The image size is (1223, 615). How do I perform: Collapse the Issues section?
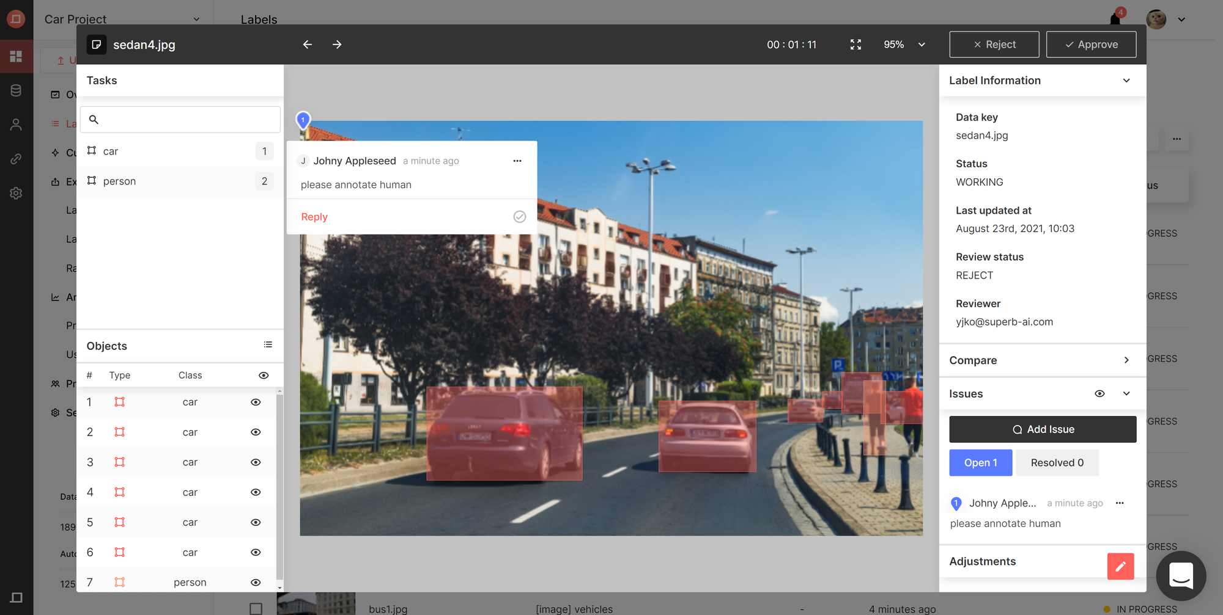click(x=1126, y=394)
